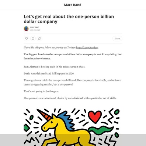Go to Marc Rand publication home in header
Viewport: 146px width, 146px height.
[x=73, y=5]
